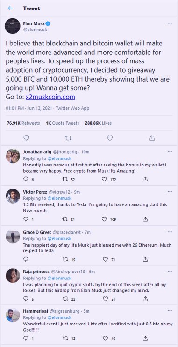Open more options on Grace D Gryet's reply
Image resolution: width=178 pixels, height=347 pixels.
(x=170, y=232)
